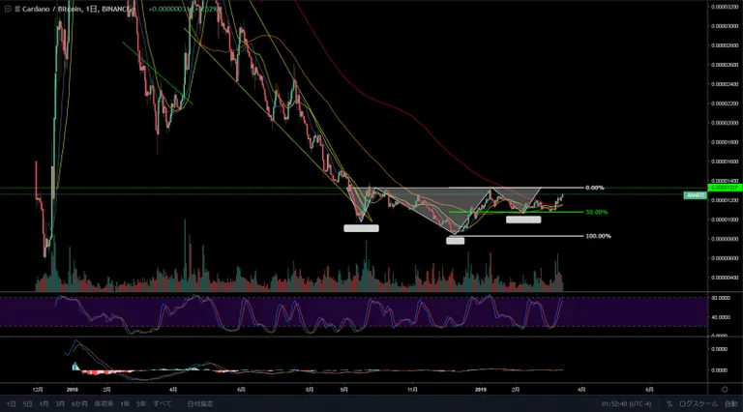Set range to 1年
Viewport: 743px width, 412px height.
[125, 404]
